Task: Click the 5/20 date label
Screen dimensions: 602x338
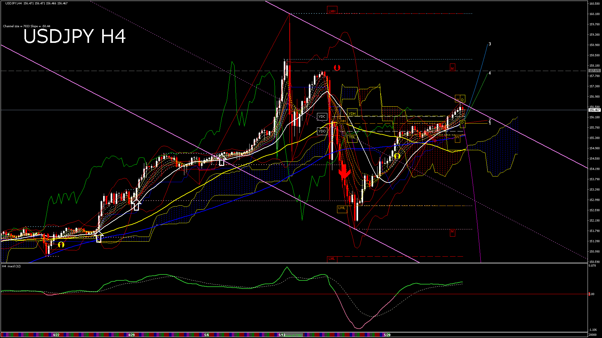Action: coord(387,335)
